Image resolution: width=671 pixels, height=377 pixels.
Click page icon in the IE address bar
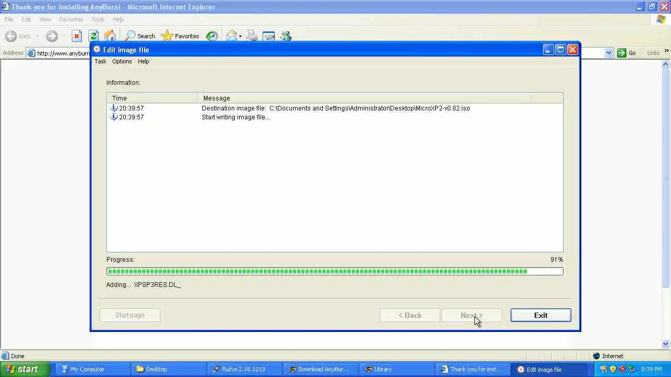click(x=31, y=53)
